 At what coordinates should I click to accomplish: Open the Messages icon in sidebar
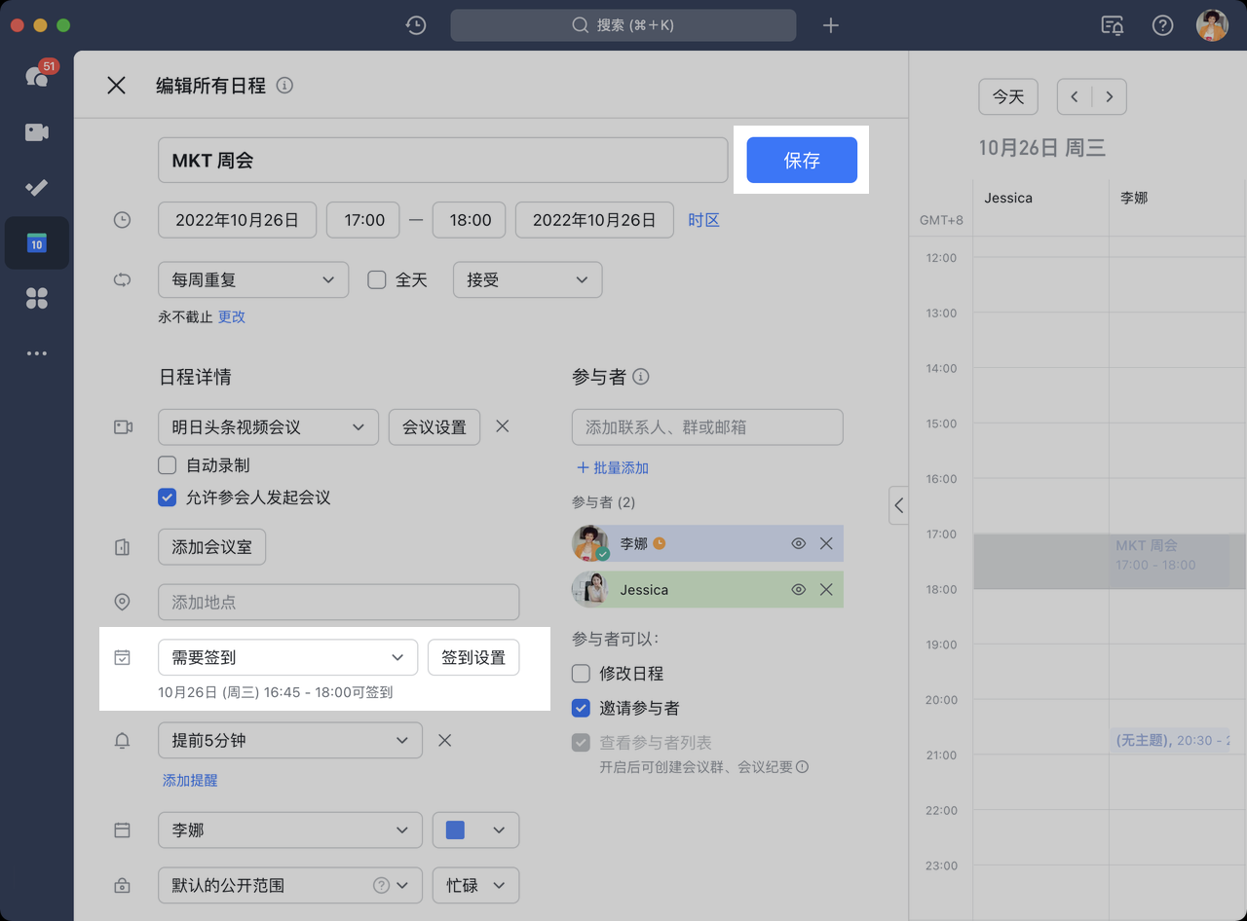(x=37, y=76)
